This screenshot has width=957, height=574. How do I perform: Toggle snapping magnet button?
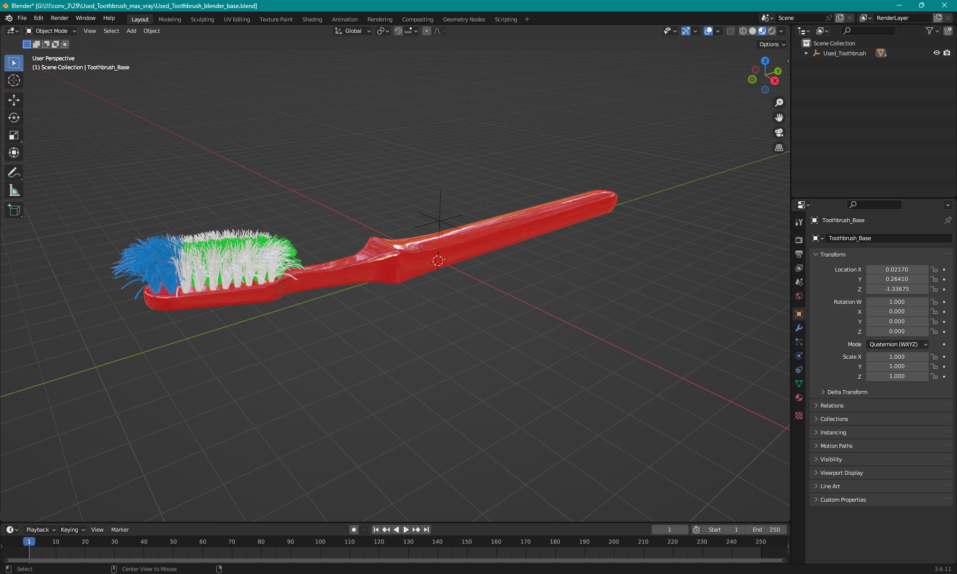pos(398,31)
